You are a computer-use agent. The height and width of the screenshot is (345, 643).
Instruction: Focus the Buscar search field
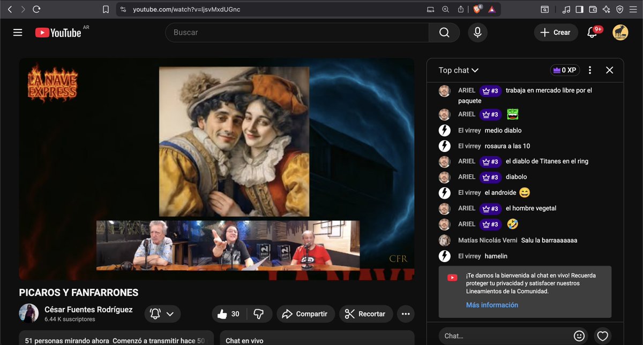[x=297, y=33]
